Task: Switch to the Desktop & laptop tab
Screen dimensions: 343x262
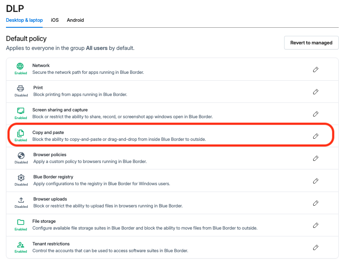Action: pos(24,20)
